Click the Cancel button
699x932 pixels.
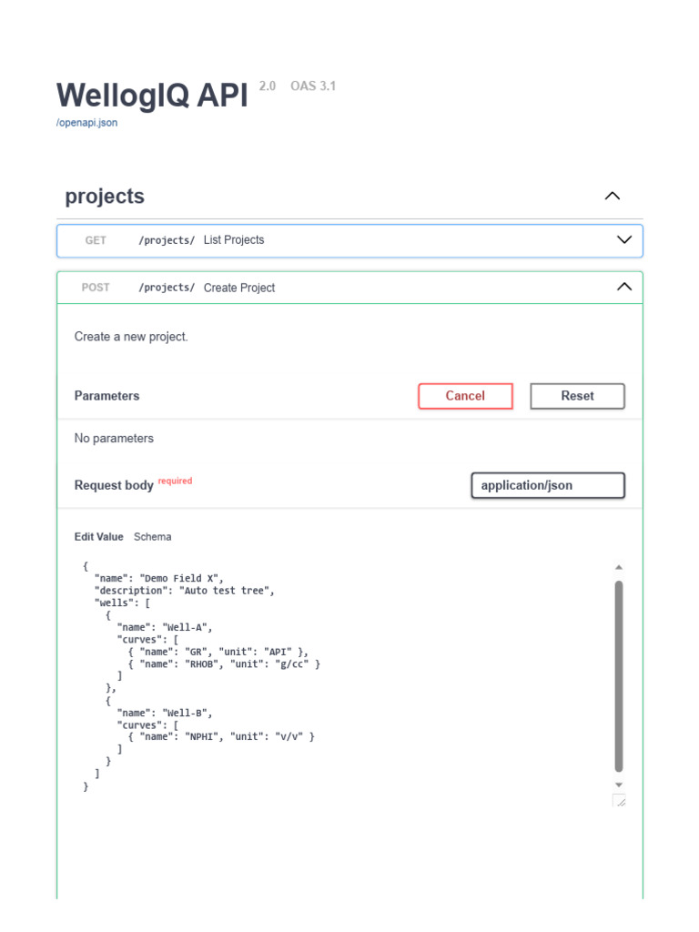tap(465, 396)
